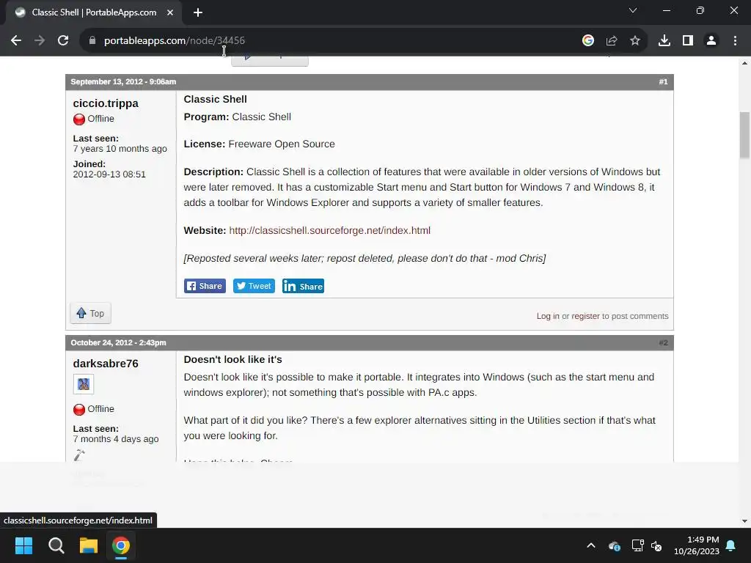Click username darksabre76
This screenshot has height=563, width=751.
(x=106, y=364)
